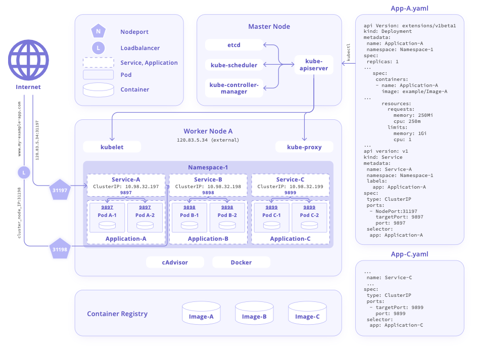Image resolution: width=478 pixels, height=352 pixels.
Task: Click the Service-A title
Action: pyautogui.click(x=126, y=180)
